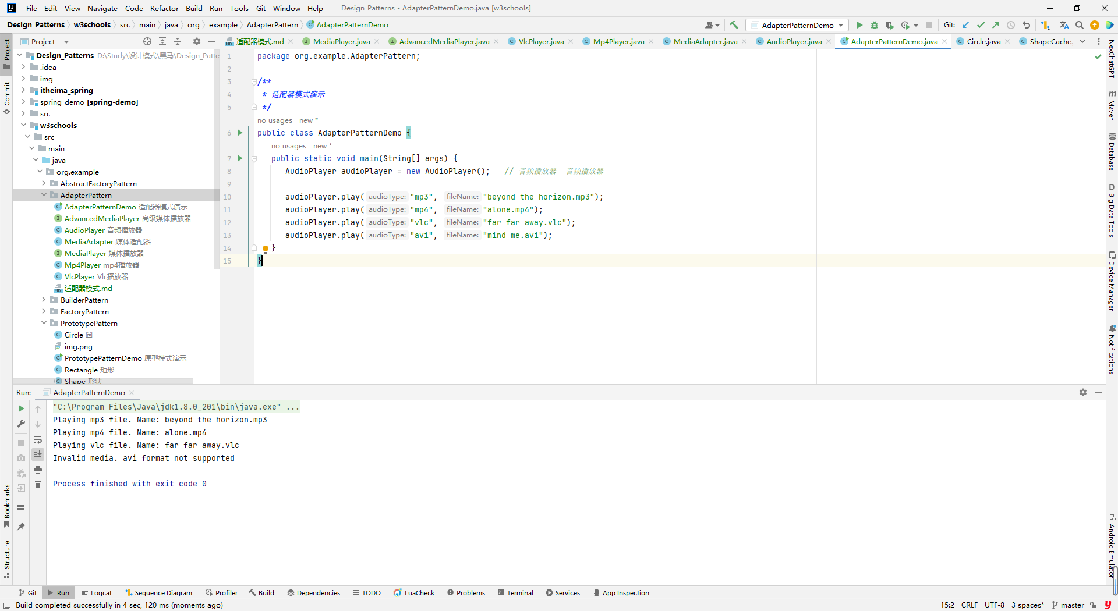Click Select Opened File crosshair icon
The image size is (1118, 611).
[x=147, y=41]
